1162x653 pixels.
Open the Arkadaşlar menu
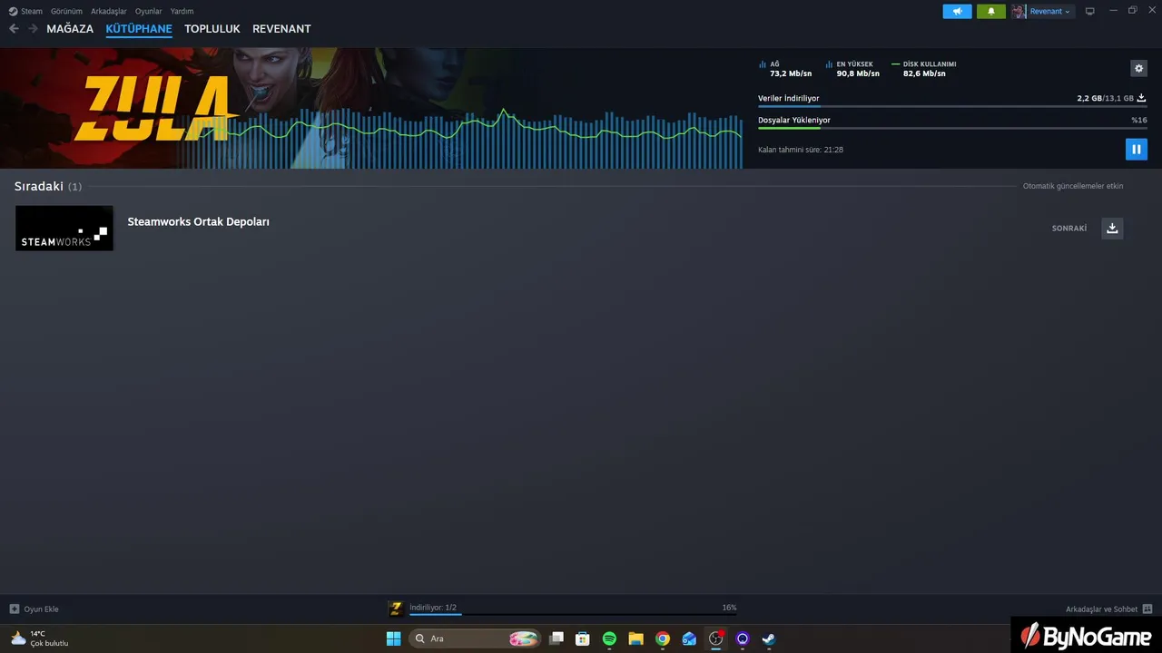[109, 11]
